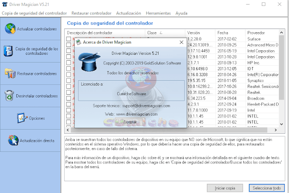The width and height of the screenshot is (289, 193).
Task: Sort by the Clase column header
Action: pyautogui.click(x=165, y=33)
